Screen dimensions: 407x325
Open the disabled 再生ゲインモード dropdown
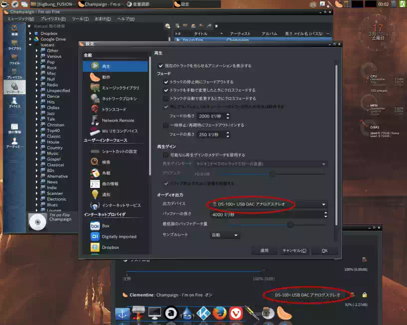point(261,164)
